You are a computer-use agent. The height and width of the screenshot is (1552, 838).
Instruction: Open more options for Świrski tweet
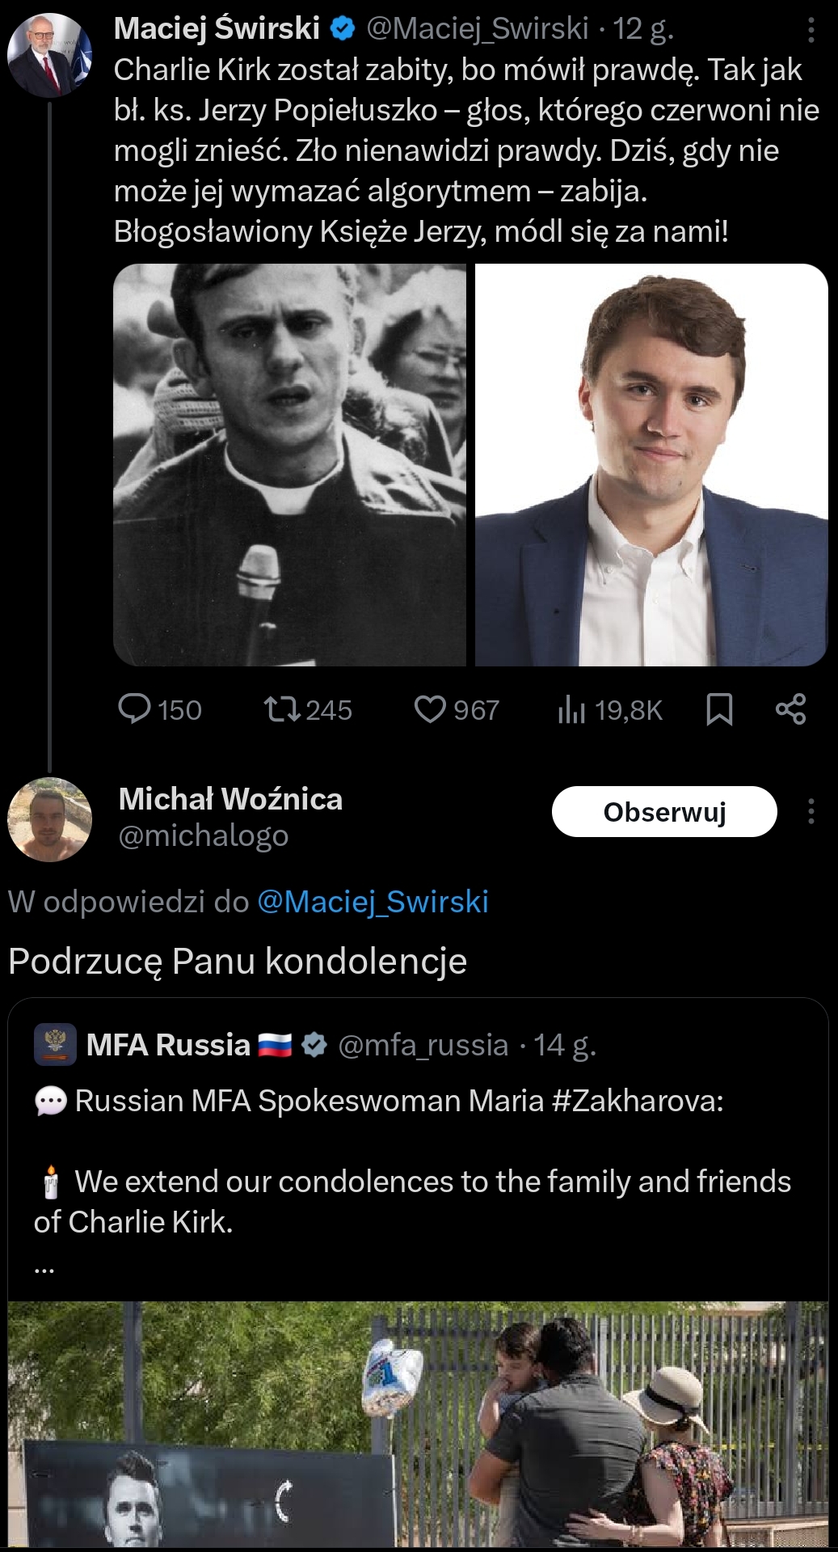click(x=811, y=31)
